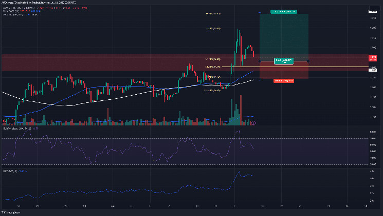
Task: Click the red stop-loss label below the position
Action: click(284, 80)
